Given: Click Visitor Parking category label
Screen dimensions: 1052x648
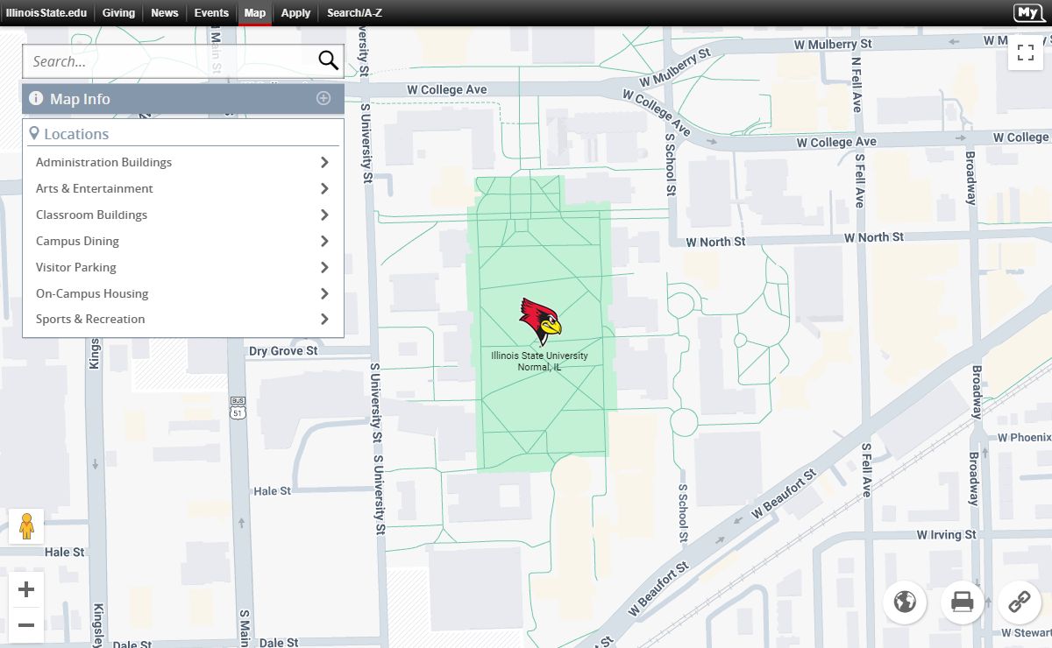Looking at the screenshot, I should pos(75,267).
